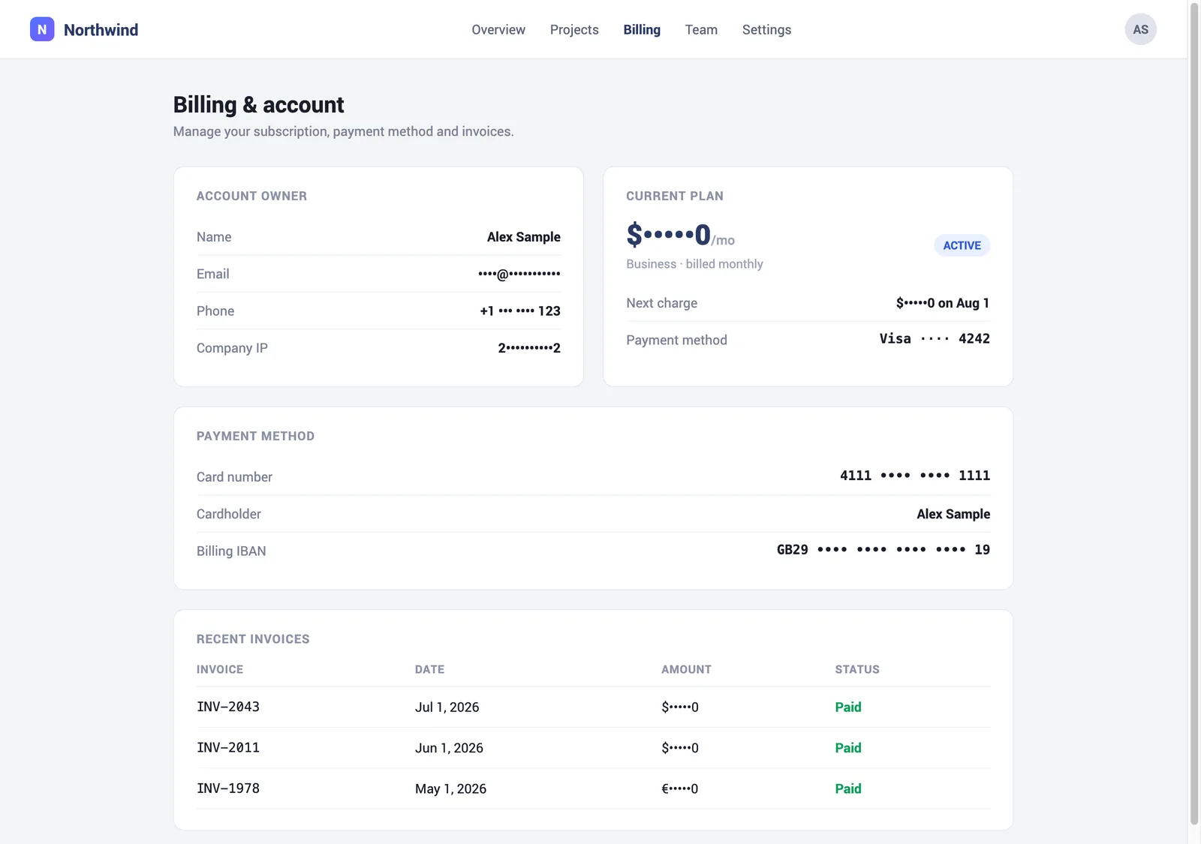Click the Northwind brand name
The image size is (1201, 844).
[101, 30]
